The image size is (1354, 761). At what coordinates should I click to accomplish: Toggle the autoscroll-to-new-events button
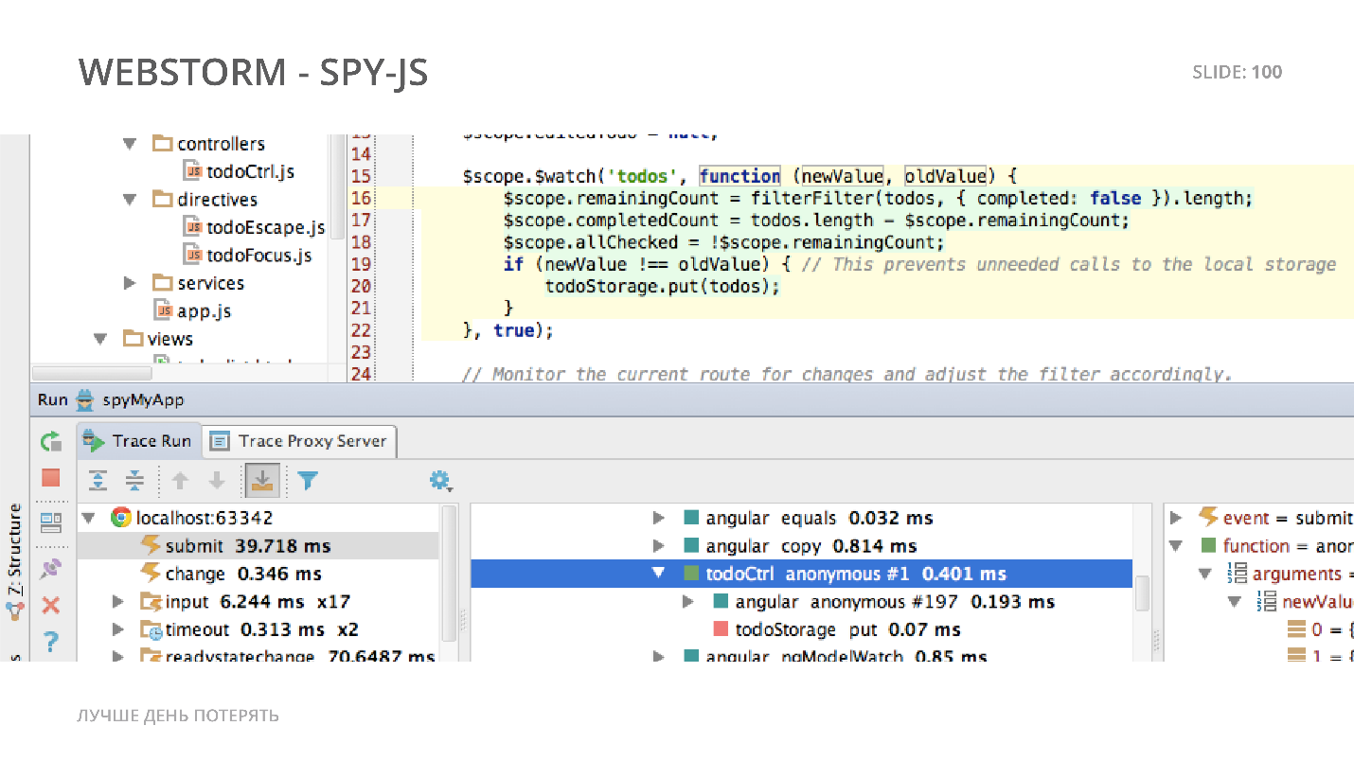point(262,481)
